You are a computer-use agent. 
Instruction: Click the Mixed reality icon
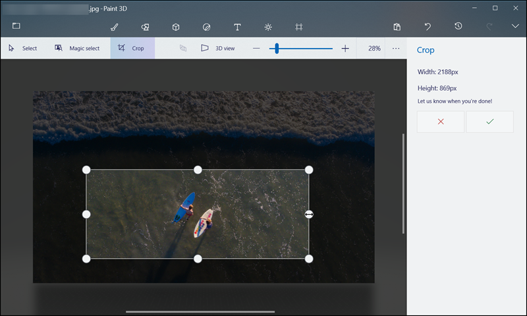coord(183,48)
